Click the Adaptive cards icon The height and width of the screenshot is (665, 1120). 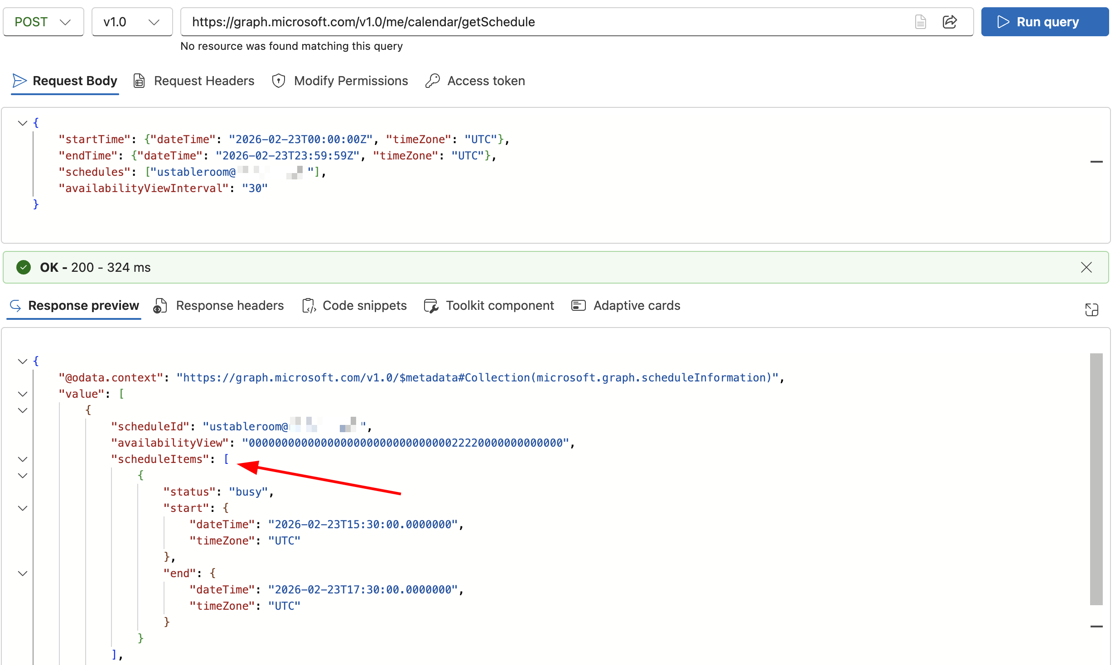[x=579, y=306]
